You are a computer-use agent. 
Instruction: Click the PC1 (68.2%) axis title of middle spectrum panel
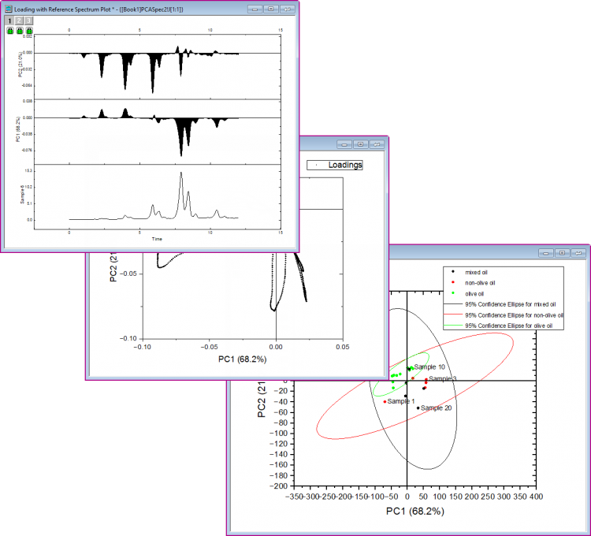coord(17,129)
